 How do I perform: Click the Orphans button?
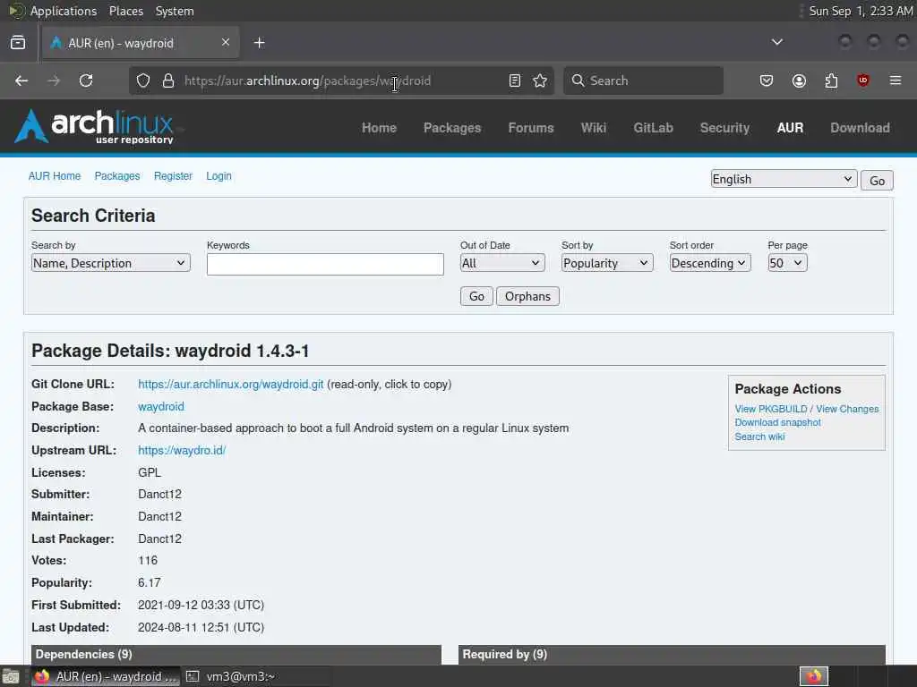click(527, 296)
